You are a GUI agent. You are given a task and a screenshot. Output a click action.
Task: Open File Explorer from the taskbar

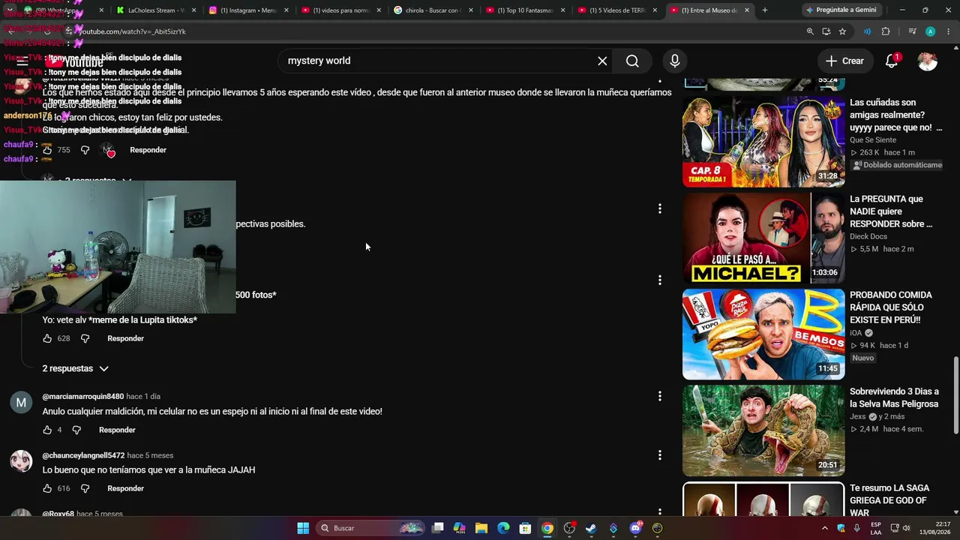point(481,528)
